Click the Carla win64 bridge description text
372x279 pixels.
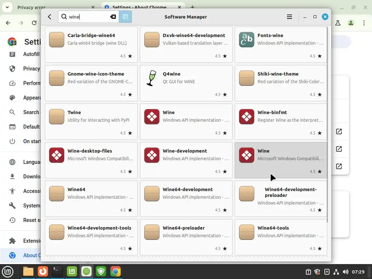(x=97, y=43)
